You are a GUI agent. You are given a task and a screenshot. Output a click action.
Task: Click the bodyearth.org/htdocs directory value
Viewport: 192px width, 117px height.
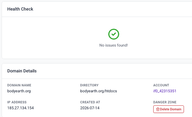(x=99, y=91)
